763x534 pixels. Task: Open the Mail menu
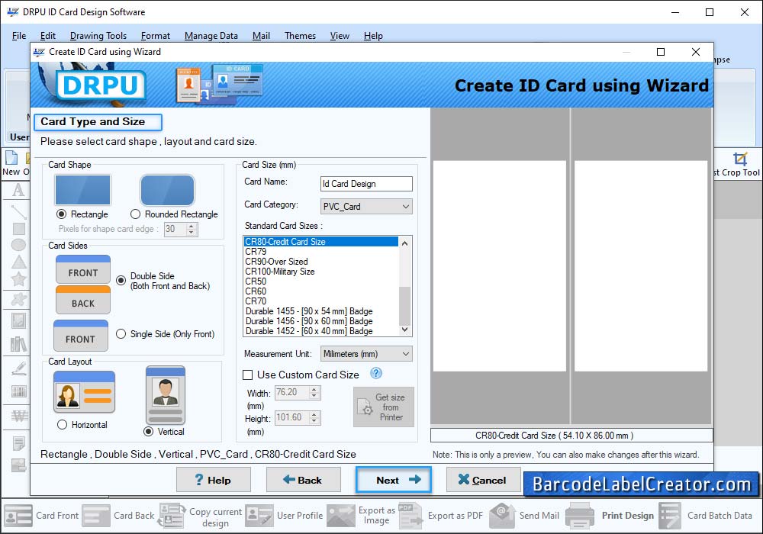click(x=261, y=36)
